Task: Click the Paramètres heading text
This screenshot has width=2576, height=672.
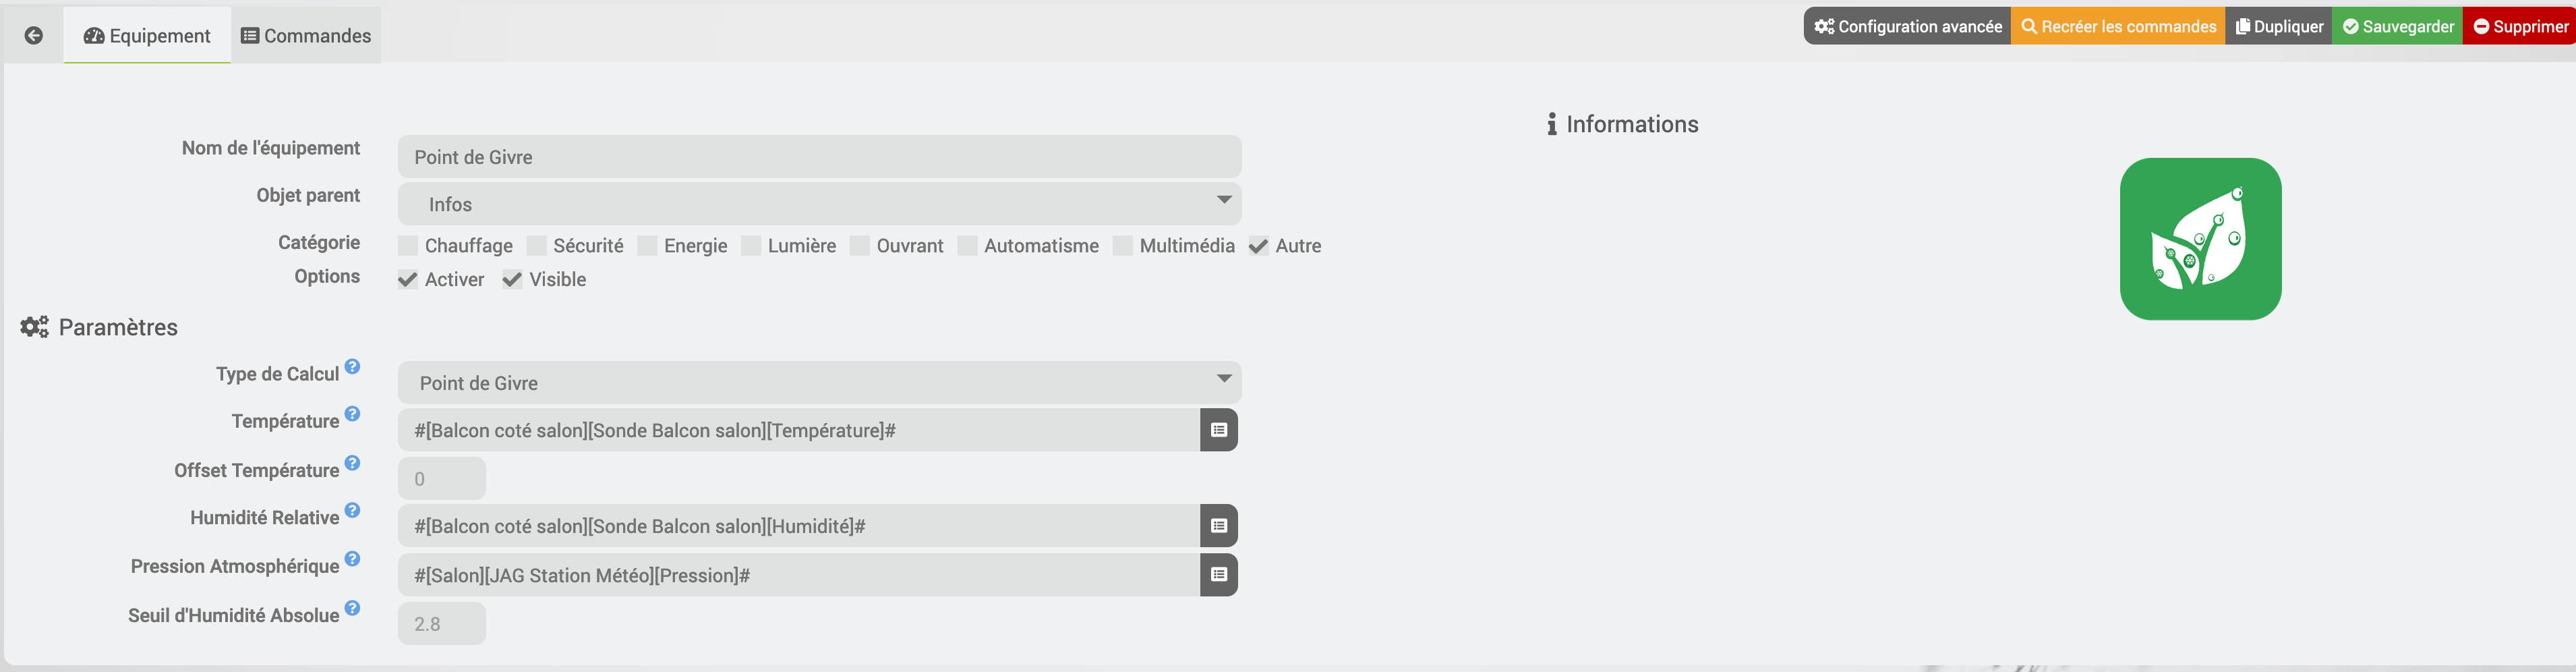Action: click(x=118, y=327)
